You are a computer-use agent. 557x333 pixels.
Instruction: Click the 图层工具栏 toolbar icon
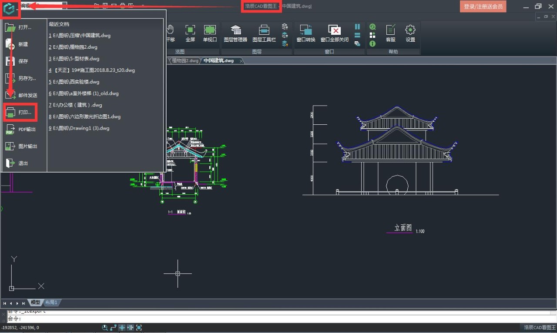[x=264, y=33]
